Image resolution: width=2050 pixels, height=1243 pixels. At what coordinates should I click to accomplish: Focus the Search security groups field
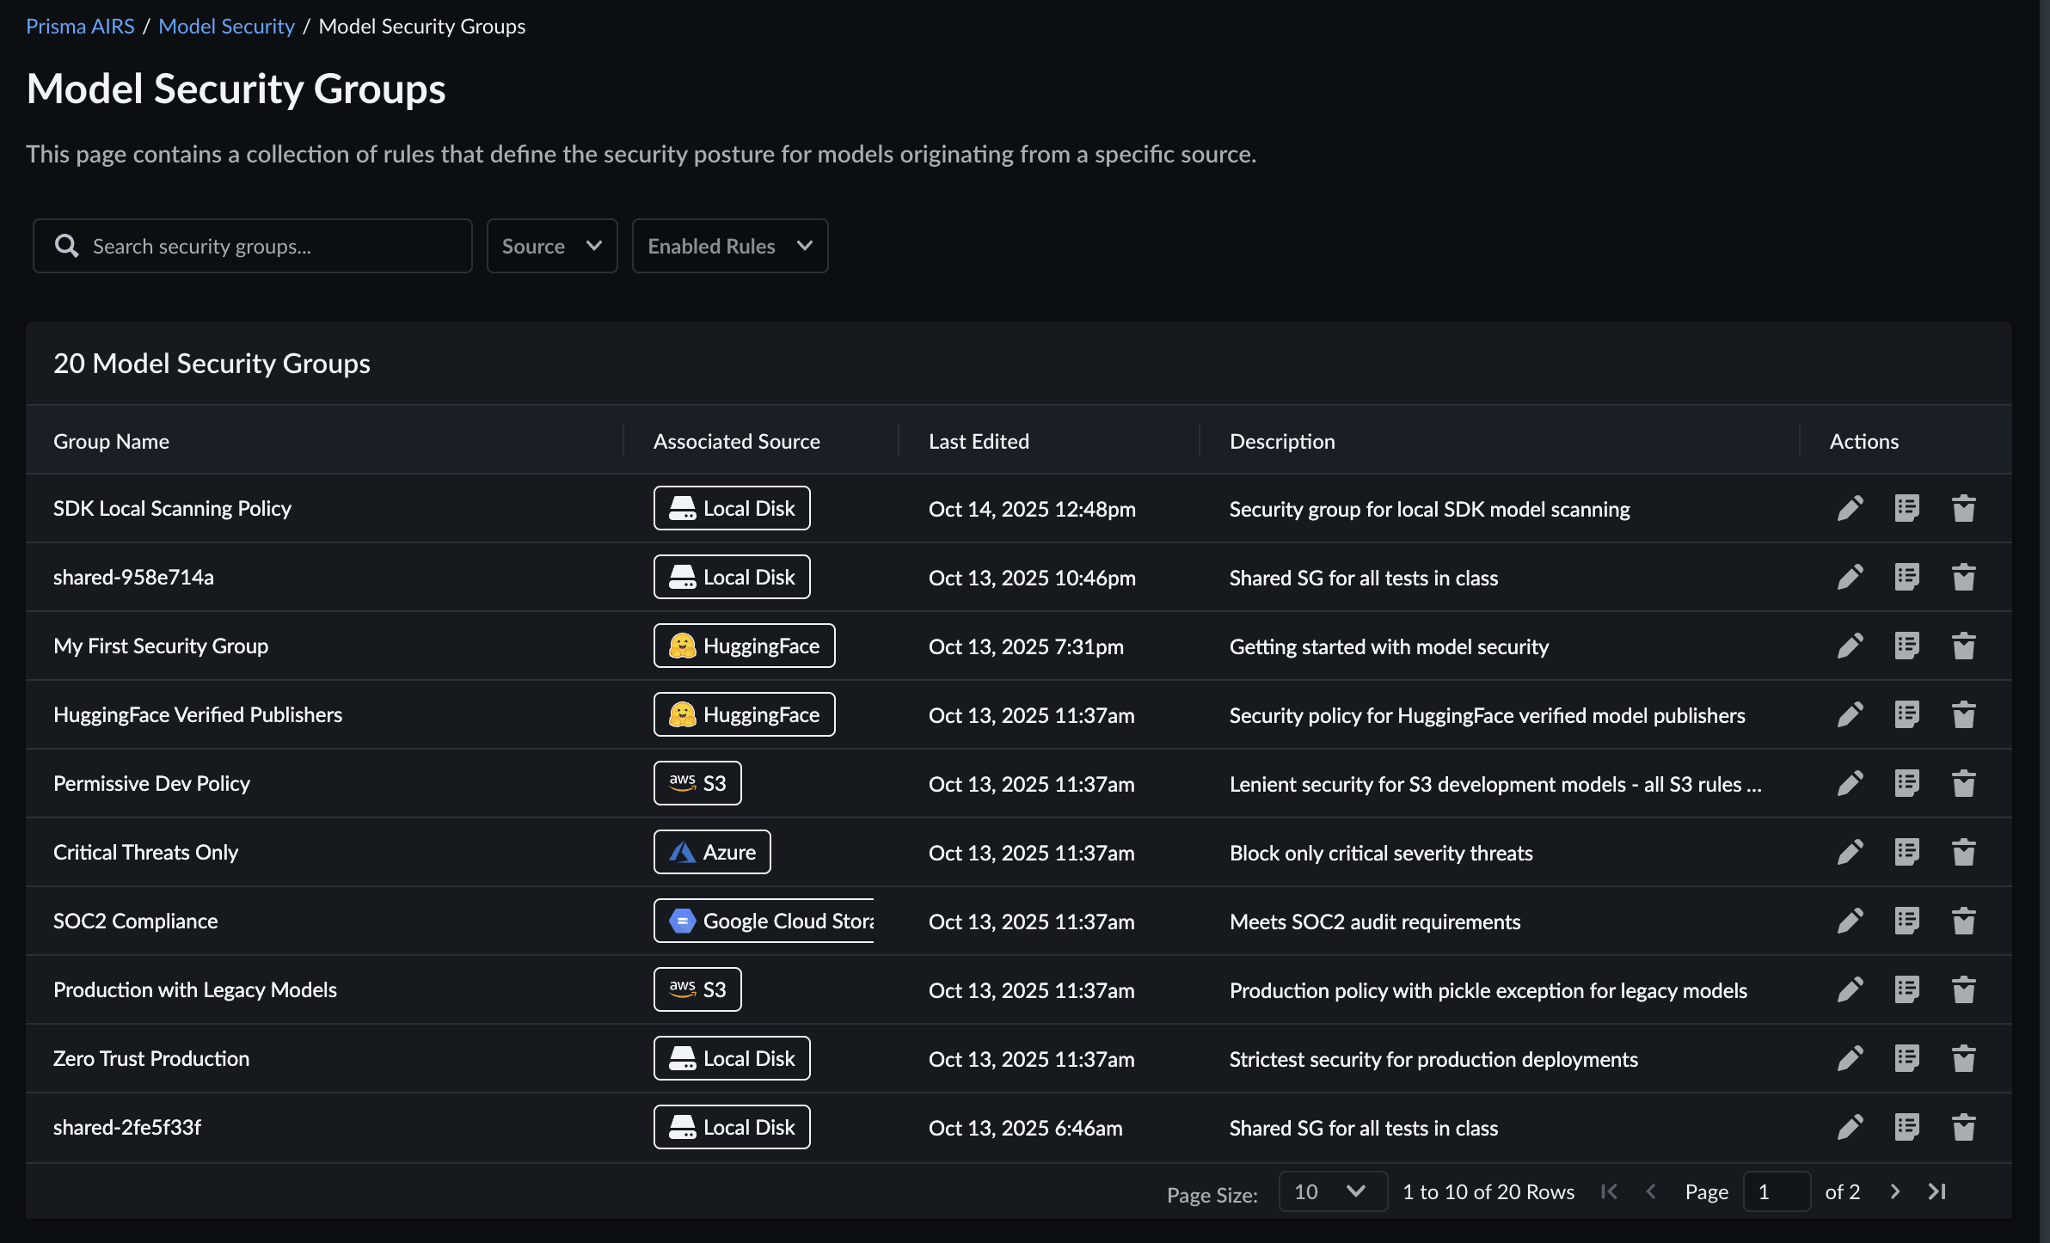click(x=267, y=246)
